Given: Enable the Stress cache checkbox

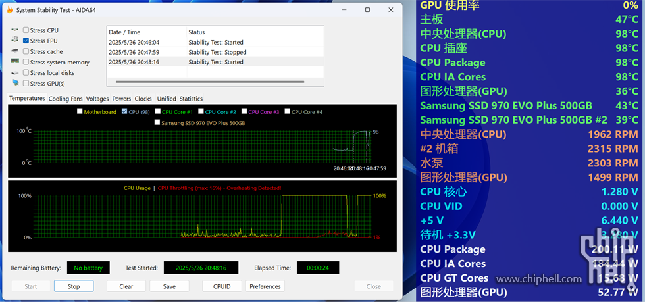Looking at the screenshot, I should point(26,51).
